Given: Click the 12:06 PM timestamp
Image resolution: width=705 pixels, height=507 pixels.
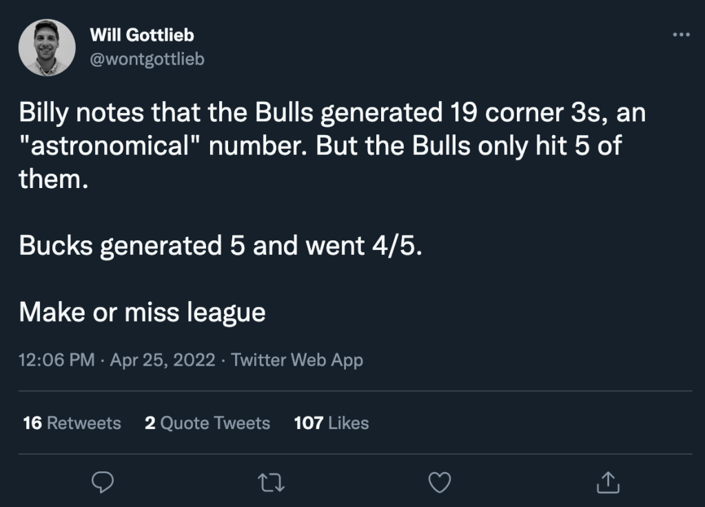Looking at the screenshot, I should point(57,360).
